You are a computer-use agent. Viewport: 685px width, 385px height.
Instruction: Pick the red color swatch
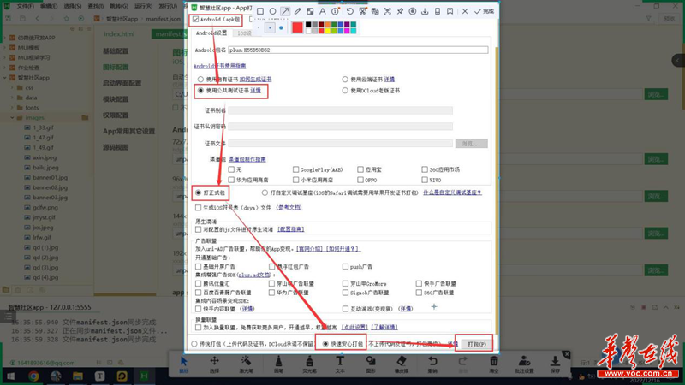coord(297,27)
